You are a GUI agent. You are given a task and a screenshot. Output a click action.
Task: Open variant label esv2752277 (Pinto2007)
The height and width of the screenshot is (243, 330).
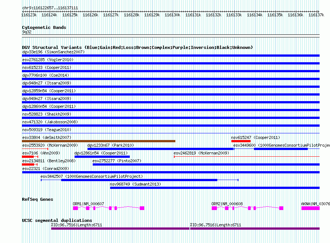click(x=117, y=161)
